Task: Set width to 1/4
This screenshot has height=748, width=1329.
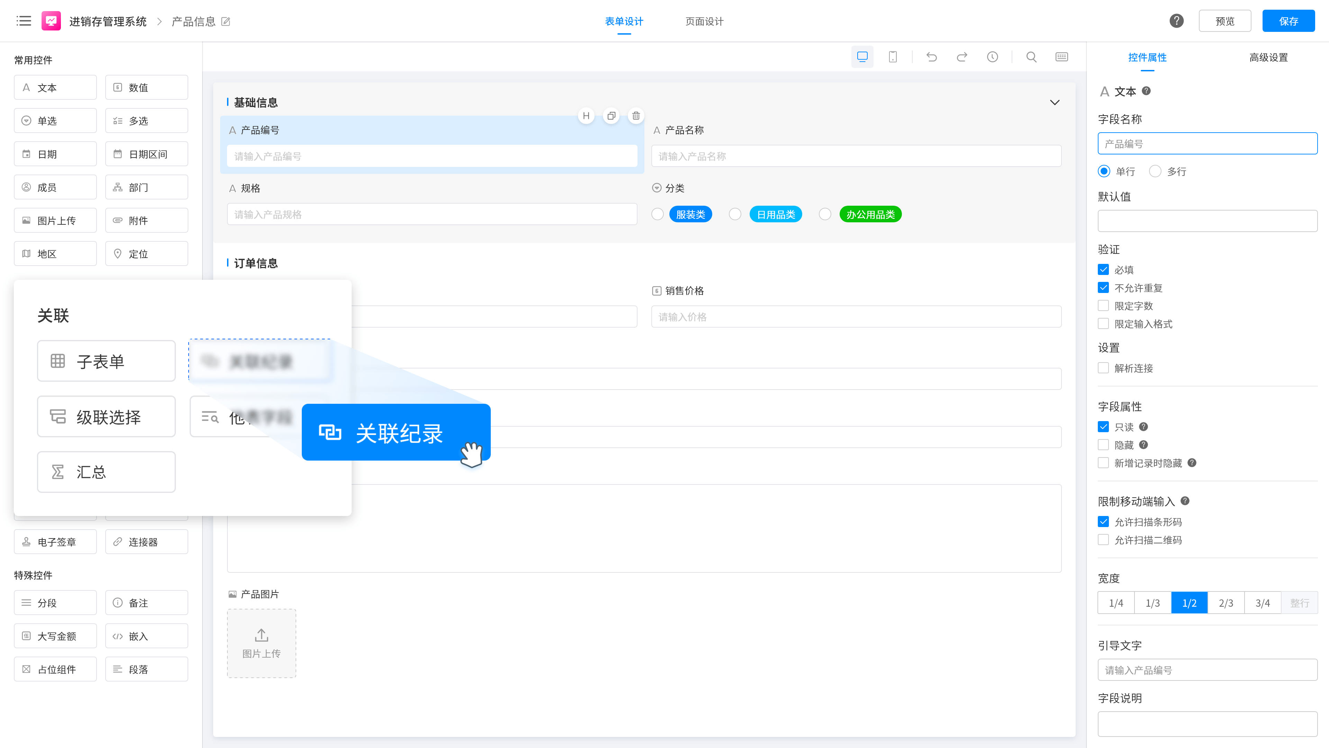Action: coord(1116,603)
